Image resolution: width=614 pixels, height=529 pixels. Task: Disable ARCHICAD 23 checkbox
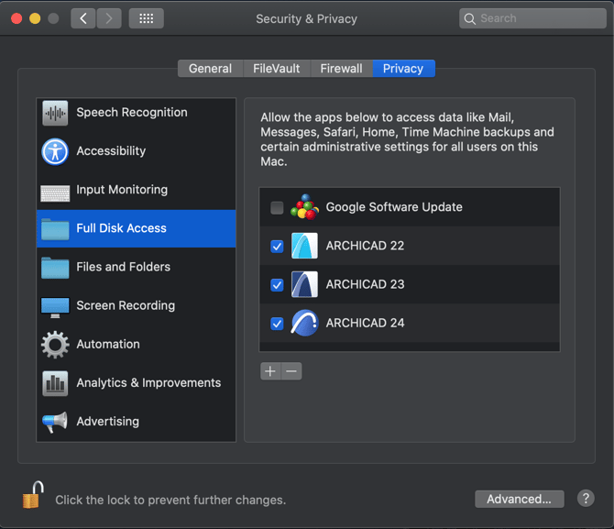pos(277,285)
